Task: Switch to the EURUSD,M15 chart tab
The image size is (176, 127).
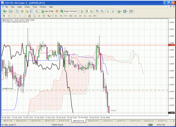Action: 93,121
